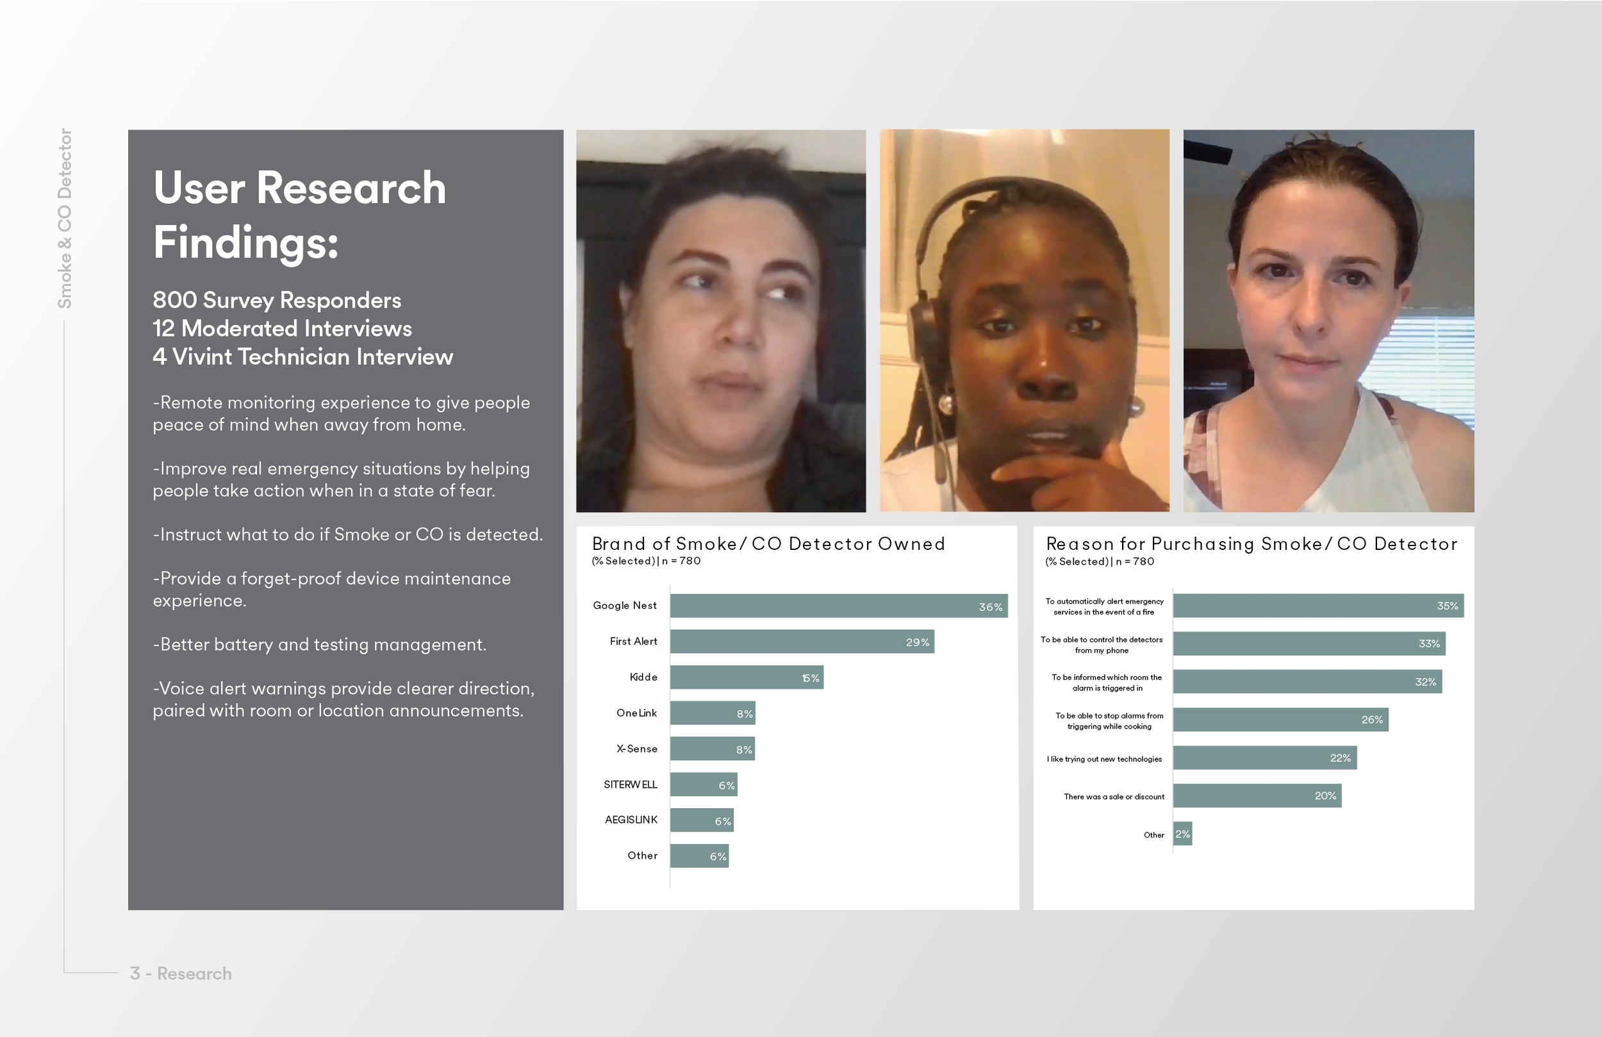Click 'Reason for Purchasing Smoke/CO Detector' title
Screen dimensions: 1602x1037
pos(1252,543)
